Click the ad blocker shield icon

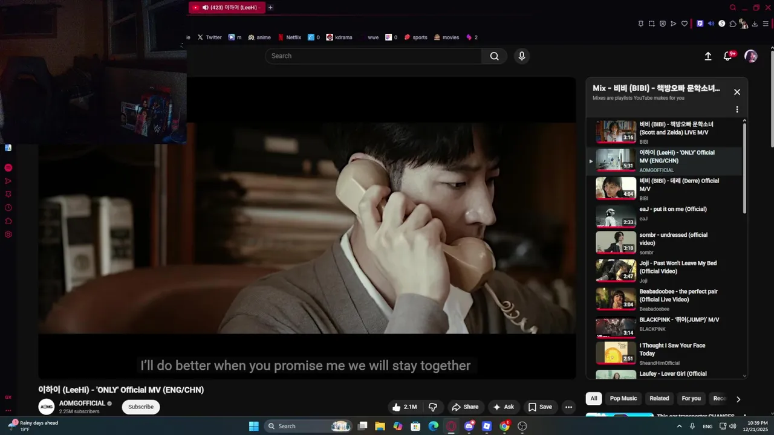pos(663,24)
